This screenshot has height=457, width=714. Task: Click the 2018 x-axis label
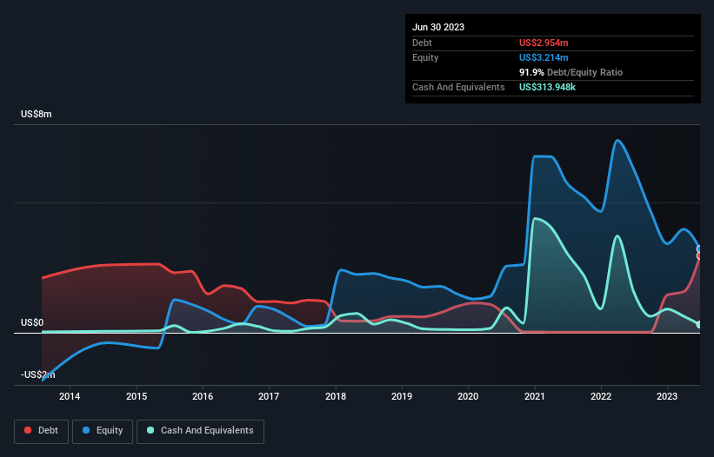tap(336, 396)
